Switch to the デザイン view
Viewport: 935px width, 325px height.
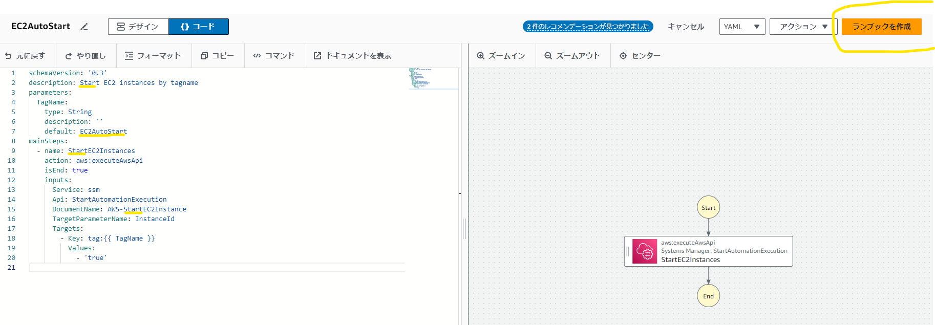(x=138, y=27)
